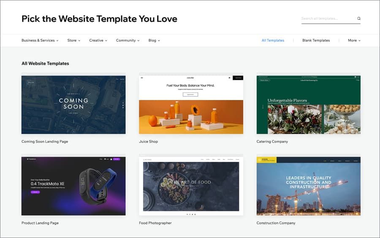Click the search magnifier icon

pyautogui.click(x=359, y=19)
